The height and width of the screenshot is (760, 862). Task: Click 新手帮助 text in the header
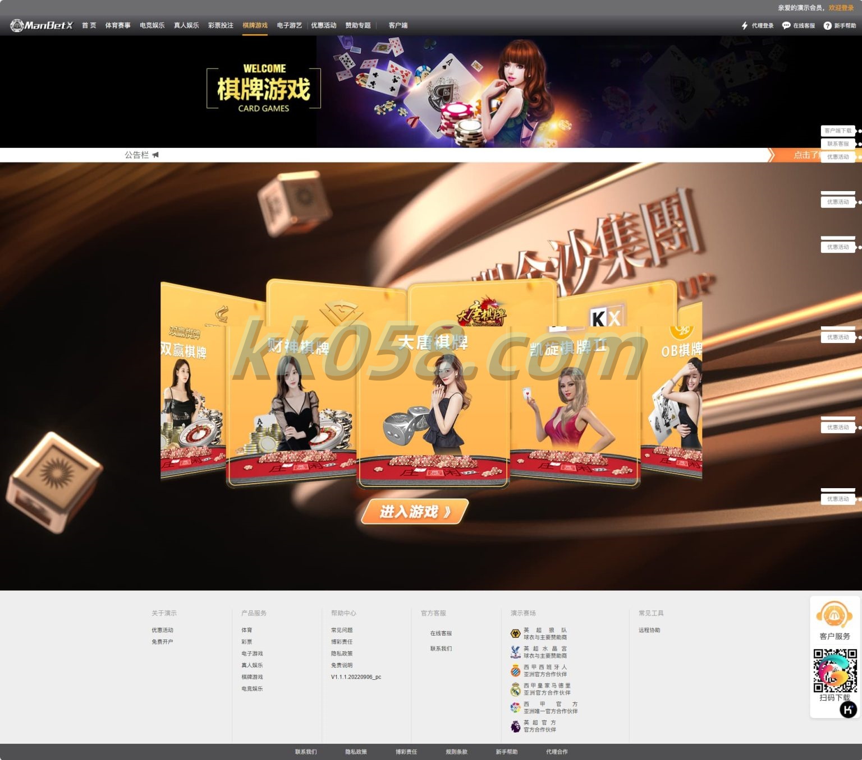[845, 26]
